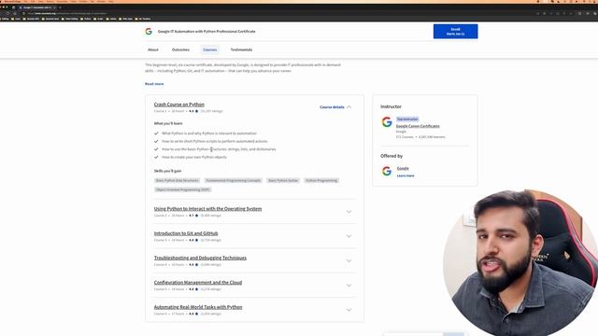
Task: Click the 'What you'll learn' heading
Action: coord(168,123)
